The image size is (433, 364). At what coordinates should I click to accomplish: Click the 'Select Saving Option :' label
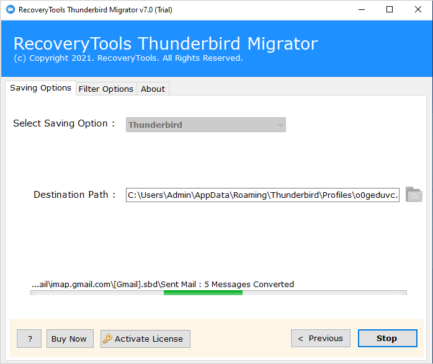pos(64,123)
